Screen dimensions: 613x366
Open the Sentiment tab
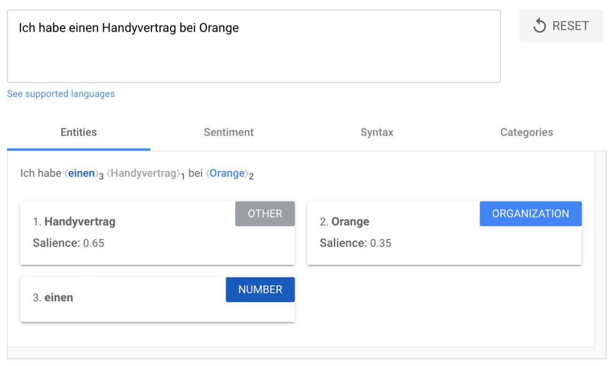229,132
